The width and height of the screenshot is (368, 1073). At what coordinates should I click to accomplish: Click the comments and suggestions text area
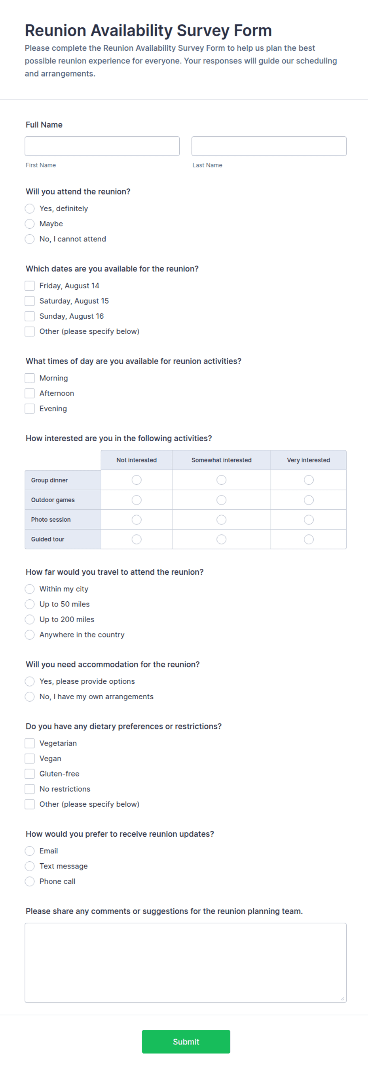pyautogui.click(x=186, y=963)
